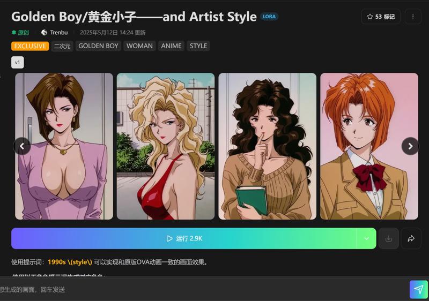Click the 原创 original label

pyautogui.click(x=20, y=33)
